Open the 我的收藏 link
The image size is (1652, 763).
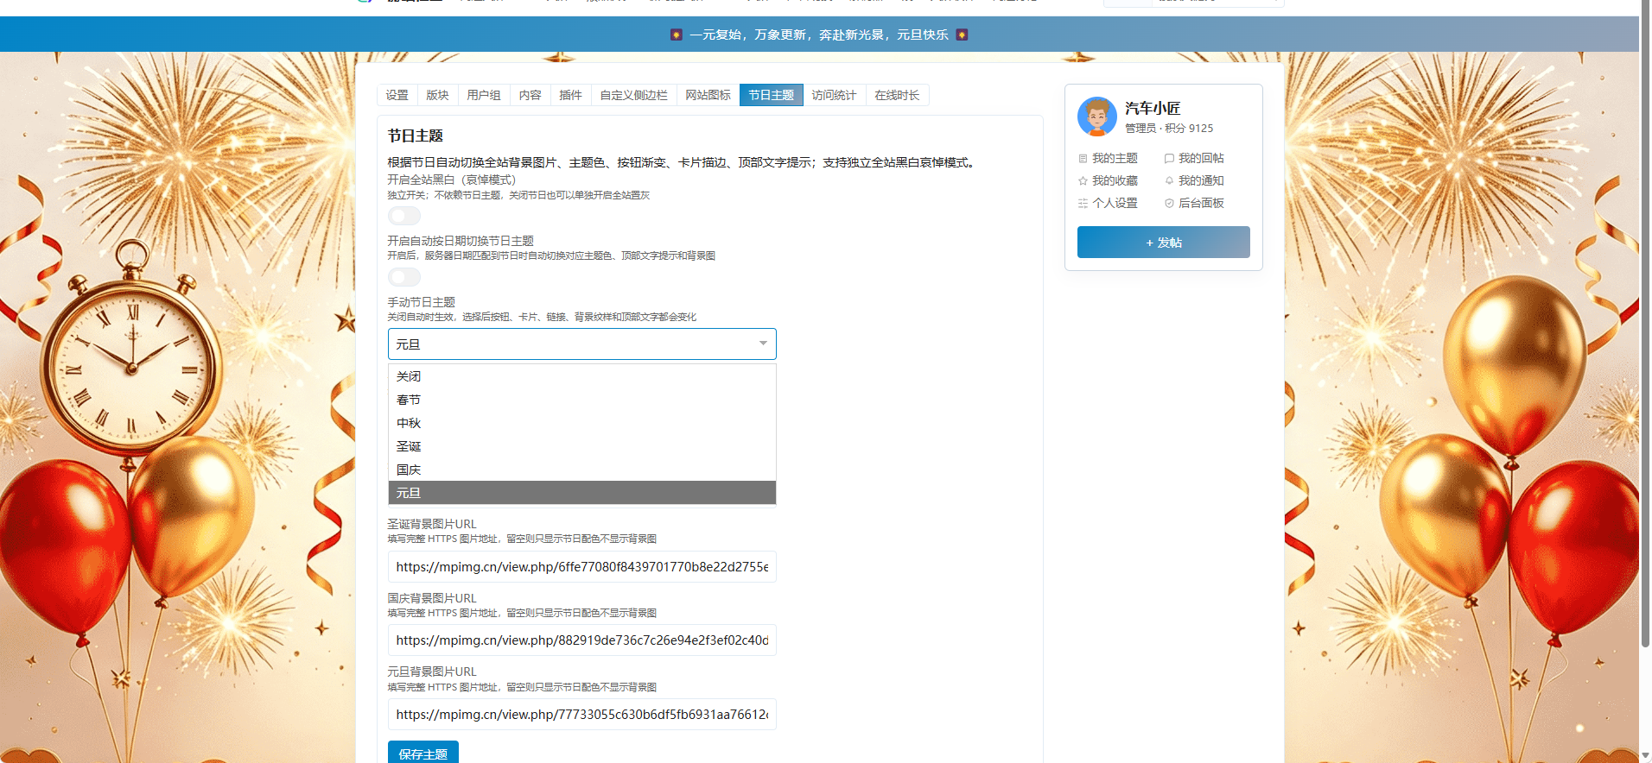tap(1115, 181)
